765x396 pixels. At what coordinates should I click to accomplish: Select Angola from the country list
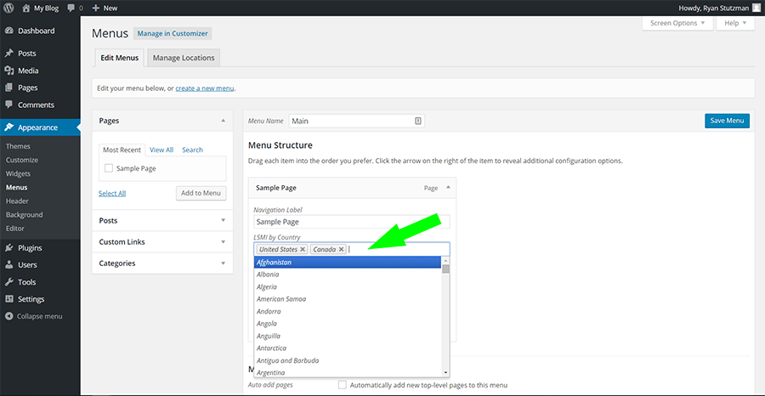pyautogui.click(x=348, y=323)
